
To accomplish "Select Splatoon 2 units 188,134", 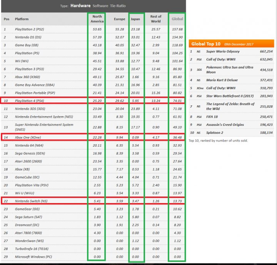I will (x=266, y=132).
